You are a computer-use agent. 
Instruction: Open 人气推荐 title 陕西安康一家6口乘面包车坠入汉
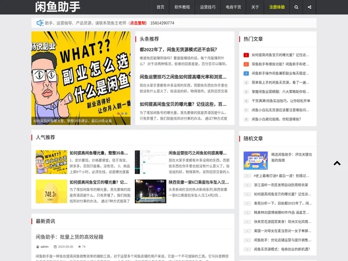pyautogui.click(x=199, y=182)
